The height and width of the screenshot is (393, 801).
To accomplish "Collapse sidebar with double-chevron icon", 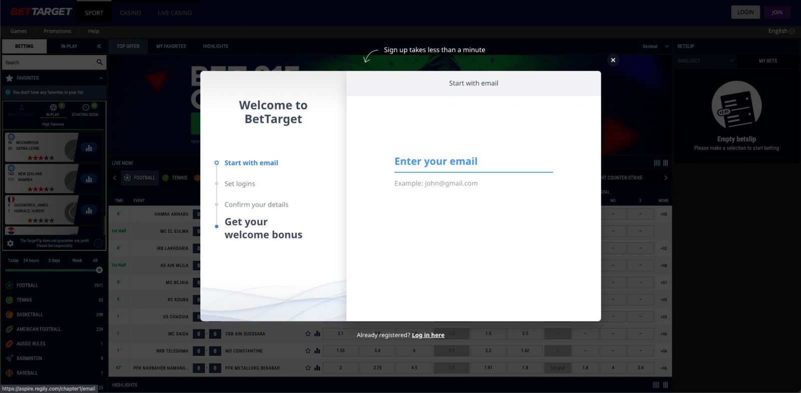I will [x=99, y=46].
